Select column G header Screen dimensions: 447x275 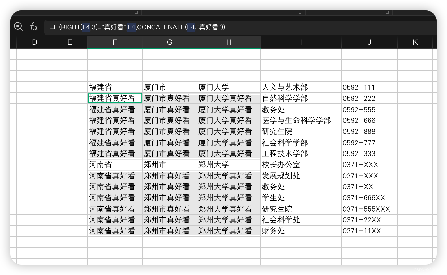pyautogui.click(x=170, y=42)
